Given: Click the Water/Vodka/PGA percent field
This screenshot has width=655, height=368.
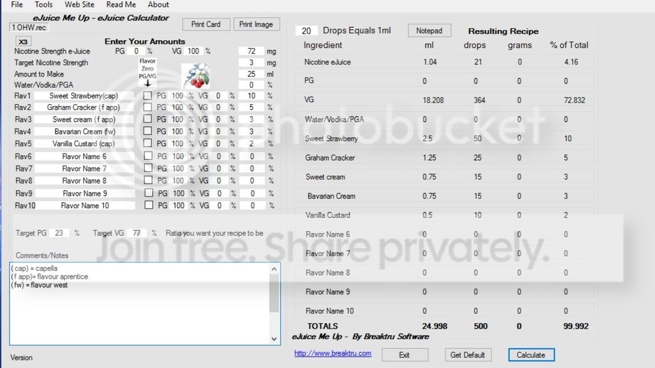Looking at the screenshot, I should [251, 85].
